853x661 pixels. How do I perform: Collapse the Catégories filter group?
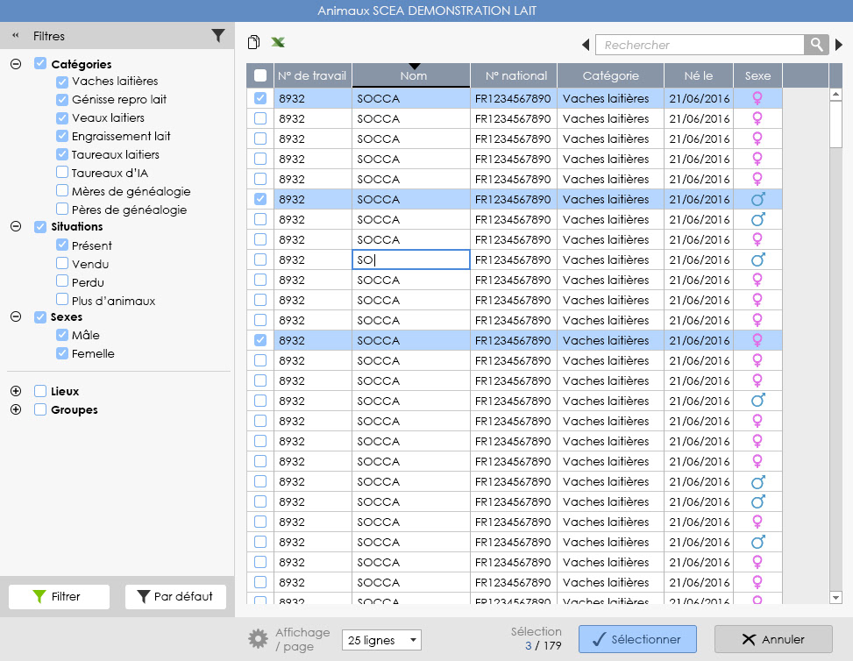(16, 64)
